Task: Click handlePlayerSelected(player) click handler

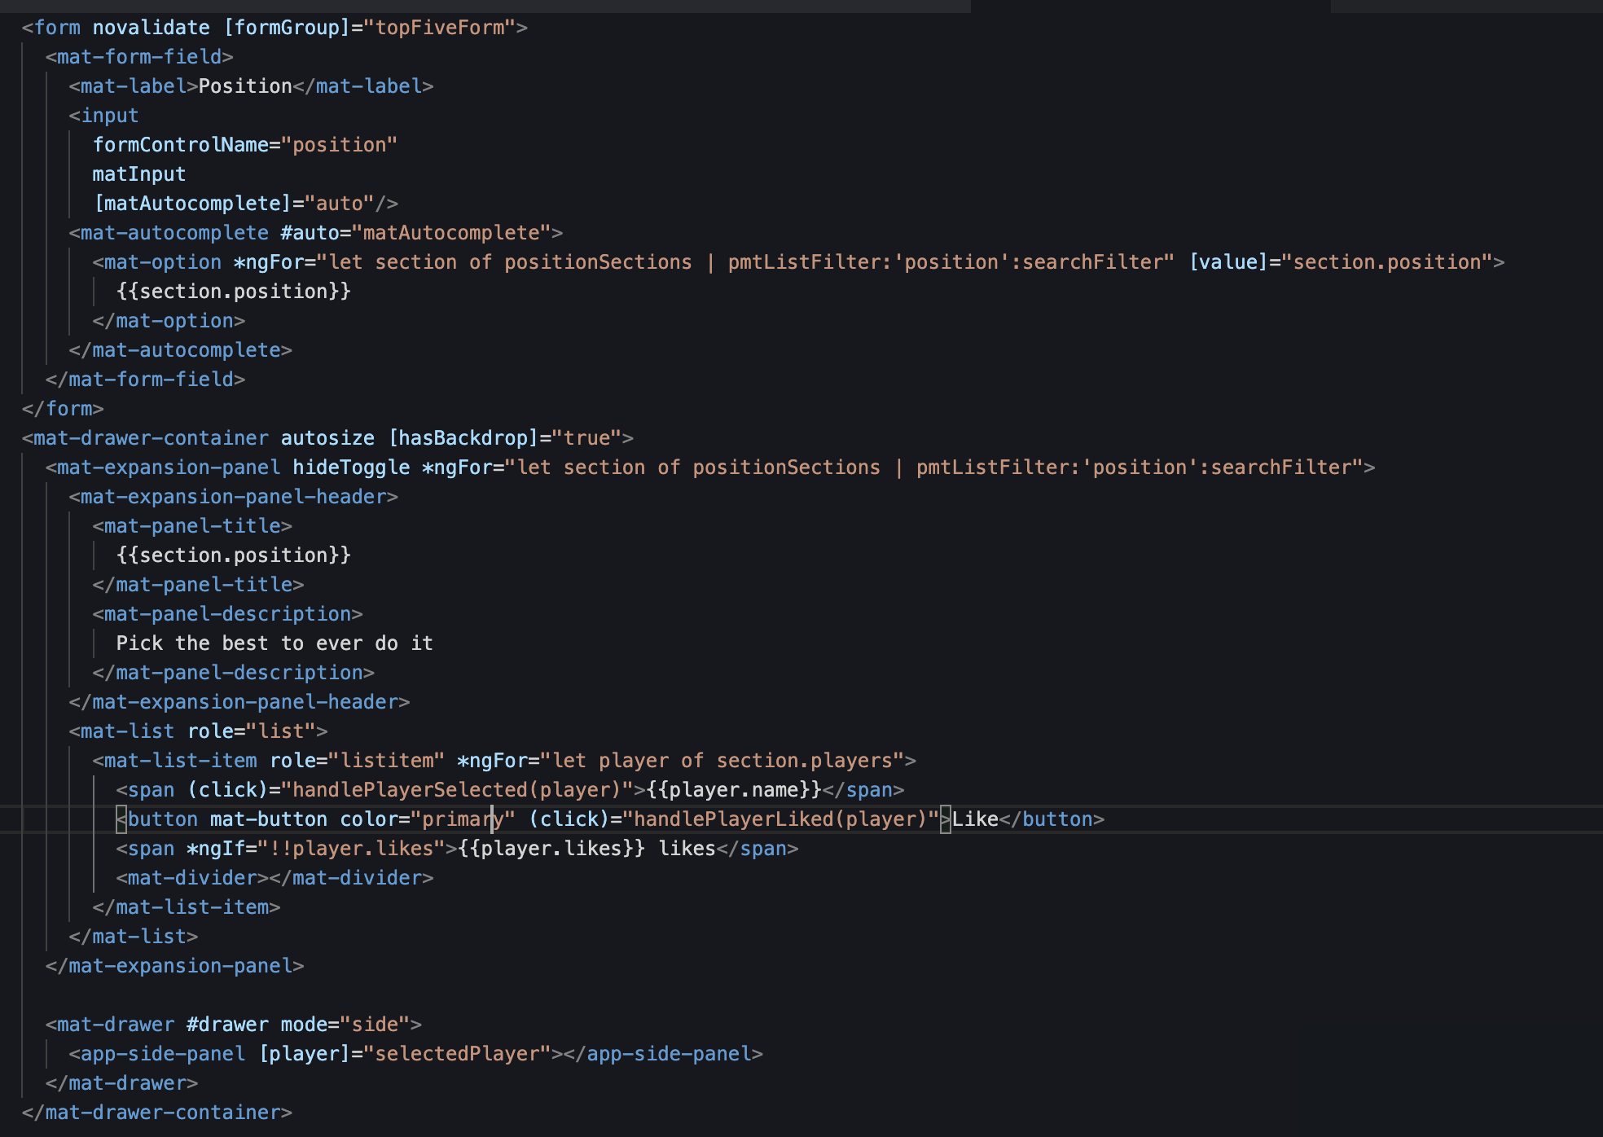Action: coord(456,790)
